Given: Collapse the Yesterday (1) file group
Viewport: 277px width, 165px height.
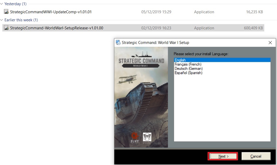Looking at the screenshot, I should [2, 4].
